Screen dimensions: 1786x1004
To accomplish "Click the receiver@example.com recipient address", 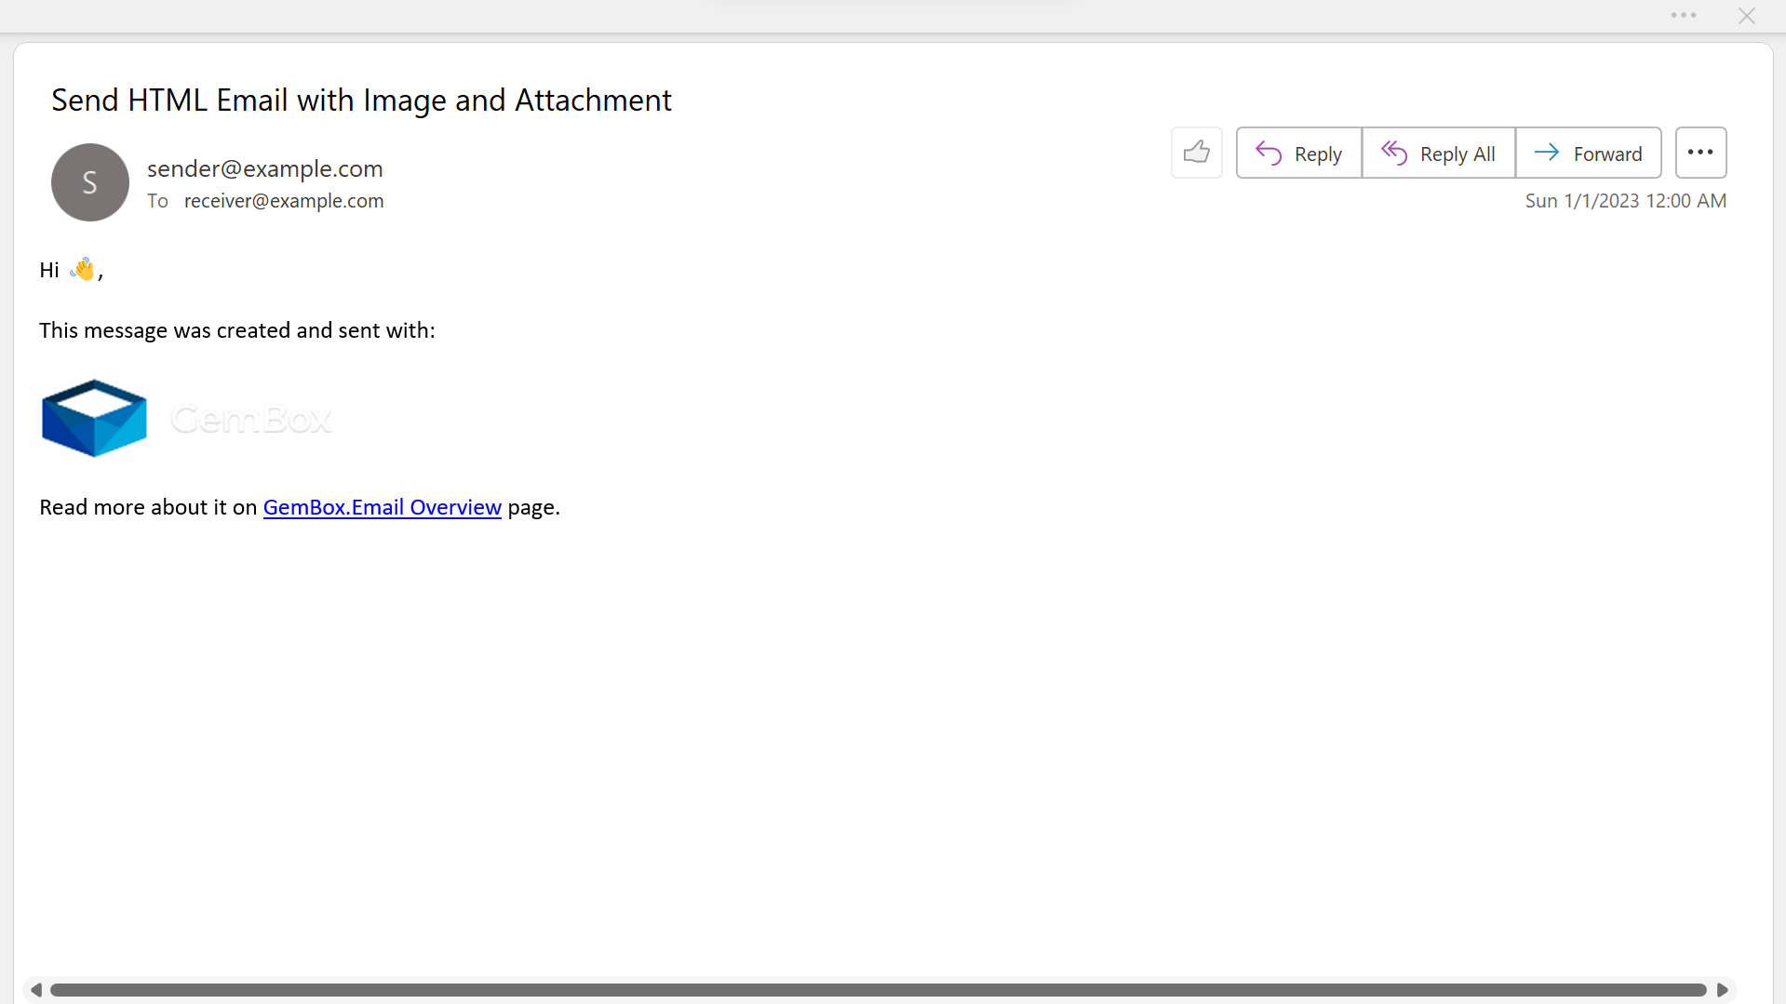I will pos(284,201).
